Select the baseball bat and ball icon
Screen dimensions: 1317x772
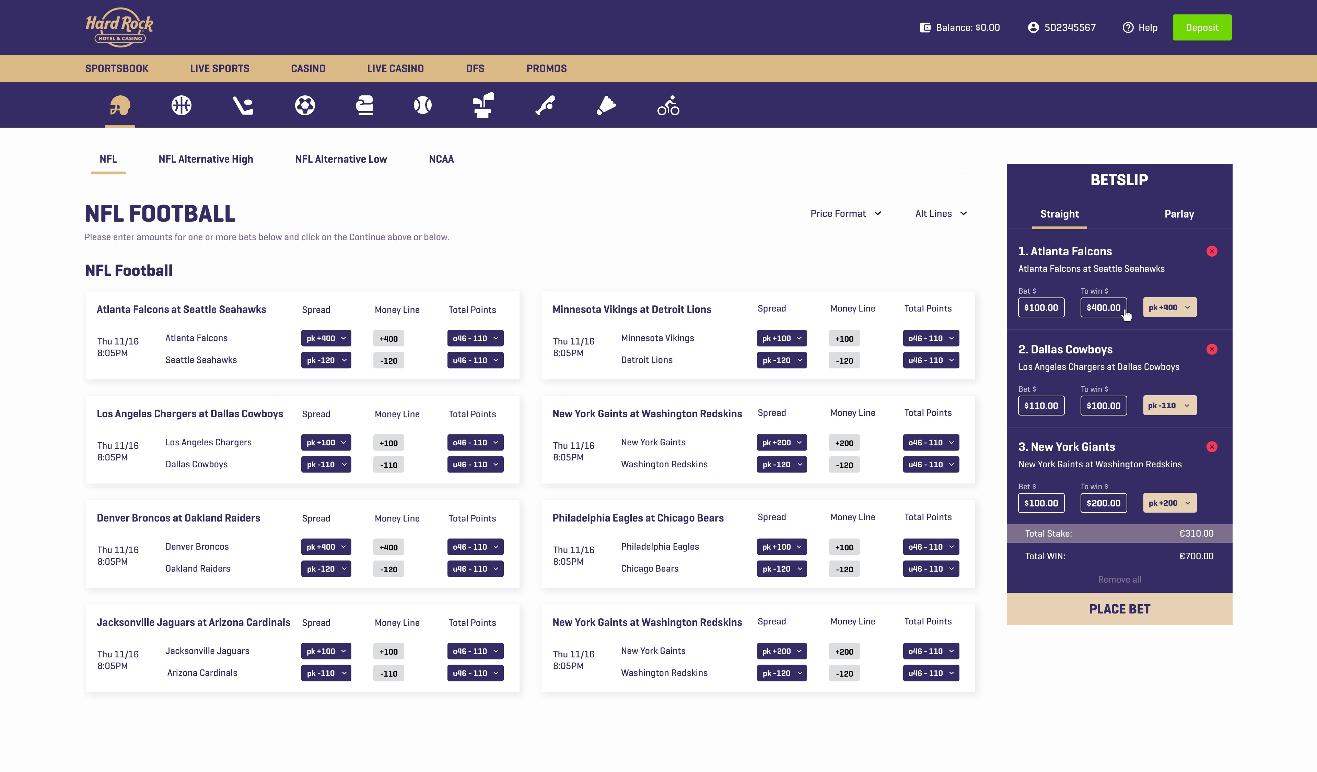click(545, 106)
